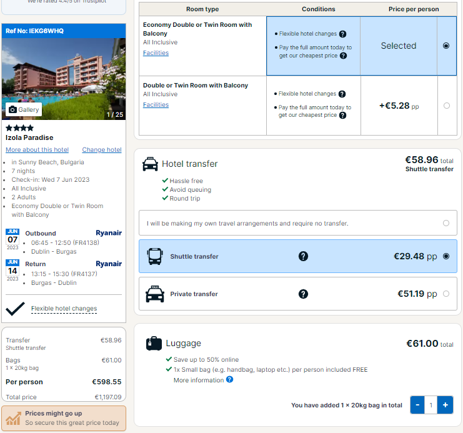Screen dimensions: 463x433
Task: Click the June 07 outbound calendar icon
Action: [12, 239]
